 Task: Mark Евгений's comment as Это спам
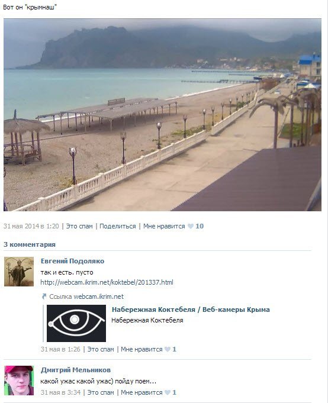[x=101, y=349]
